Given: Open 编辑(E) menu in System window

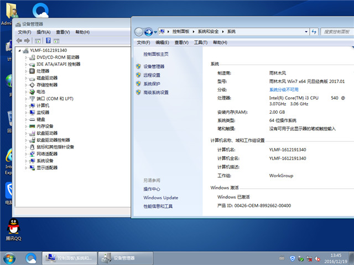Looking at the screenshot, I should click(x=162, y=43).
